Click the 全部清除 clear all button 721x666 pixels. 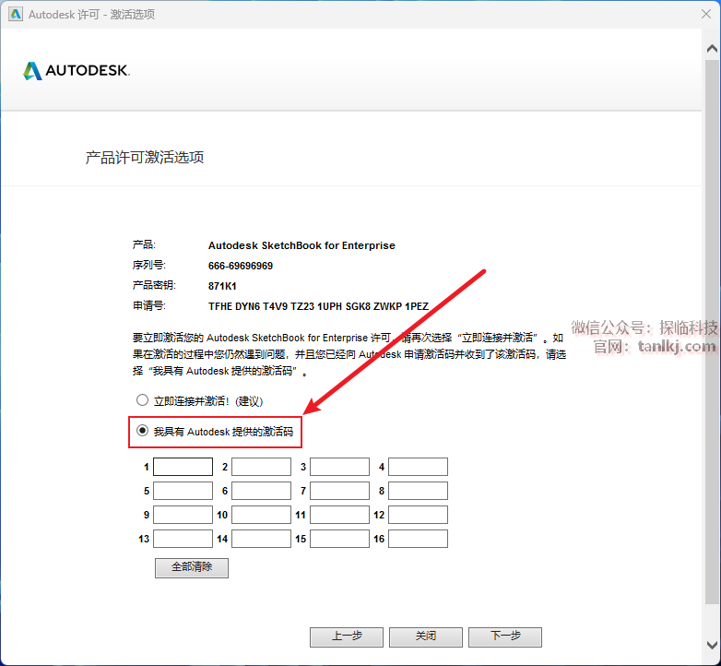pyautogui.click(x=192, y=567)
